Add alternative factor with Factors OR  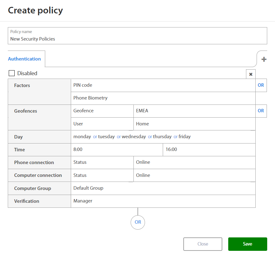point(261,85)
